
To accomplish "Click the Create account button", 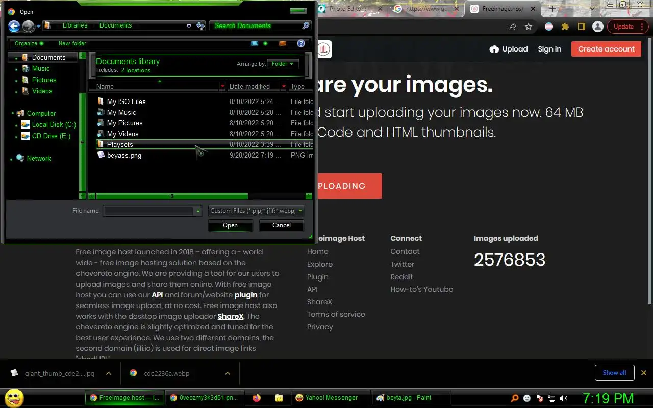I will pyautogui.click(x=606, y=49).
